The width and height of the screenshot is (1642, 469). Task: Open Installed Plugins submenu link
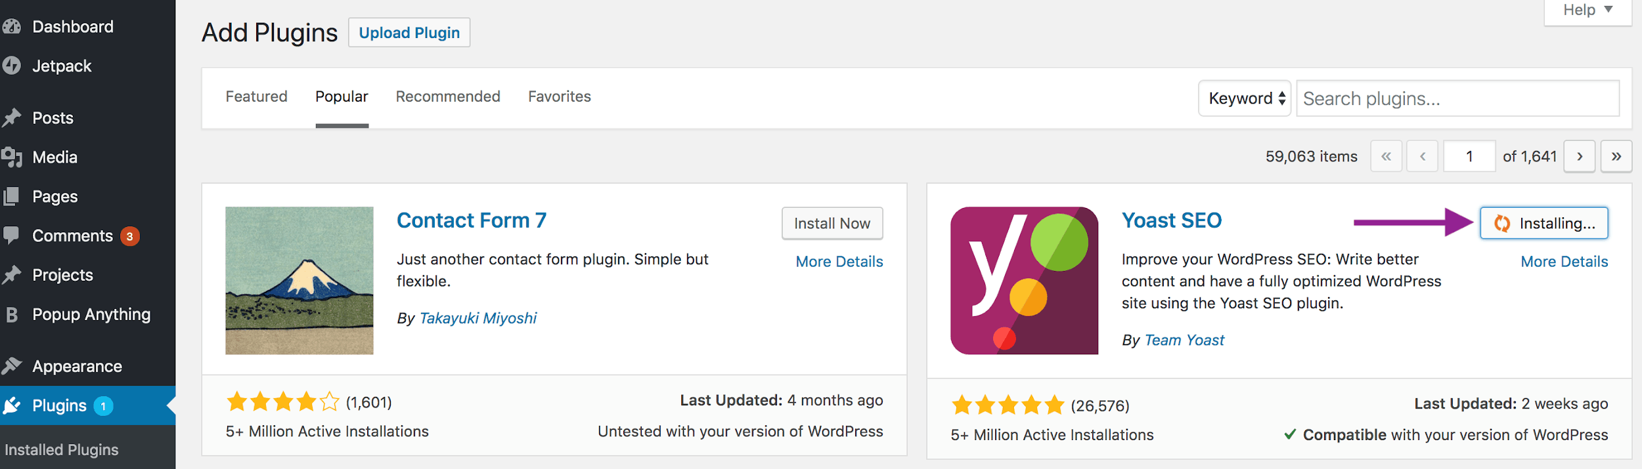coord(62,450)
